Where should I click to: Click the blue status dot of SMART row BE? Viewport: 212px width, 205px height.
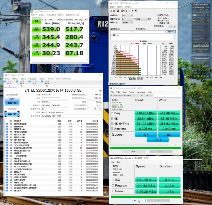(6, 153)
